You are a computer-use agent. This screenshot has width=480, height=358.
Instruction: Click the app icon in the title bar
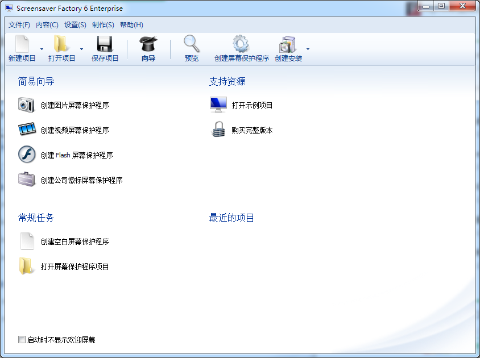(x=10, y=9)
